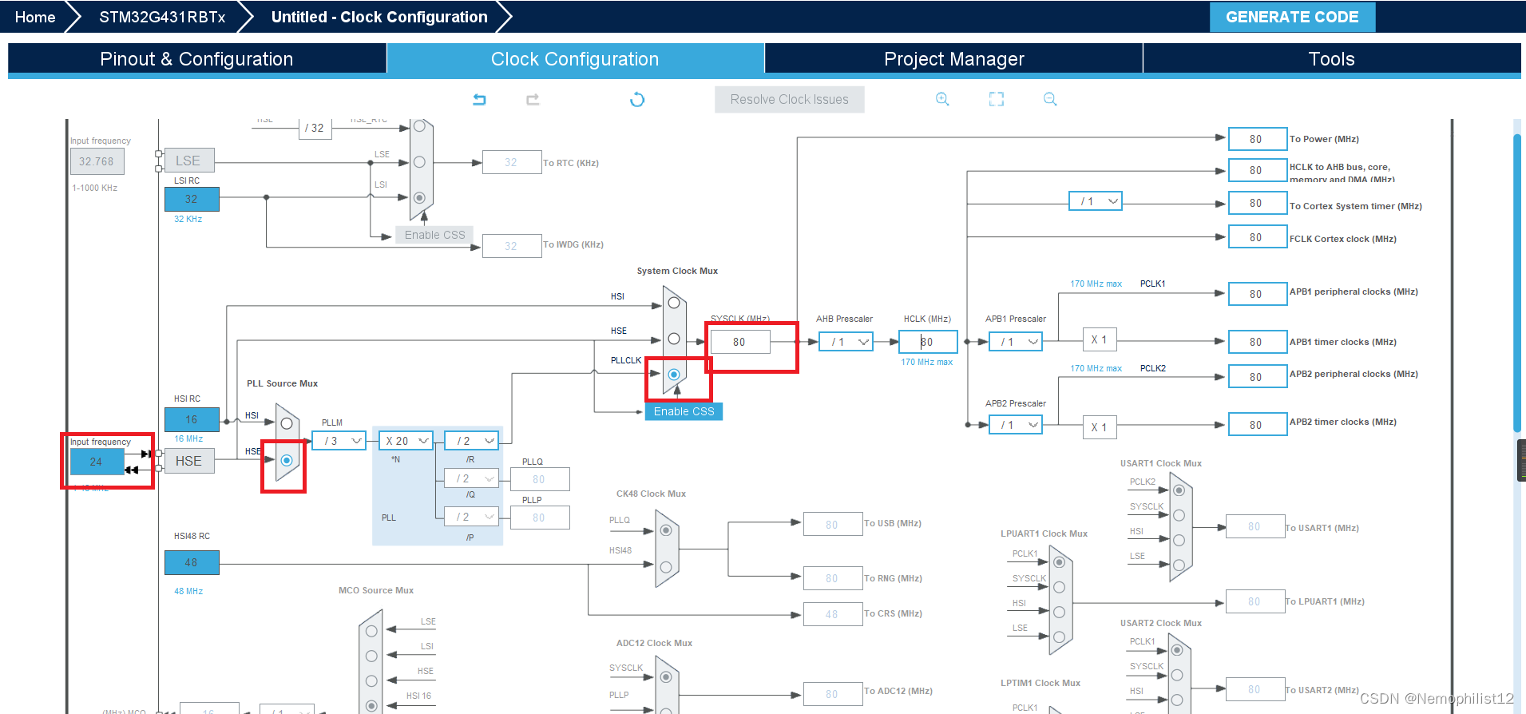Click the STM32G431RBTx breadcrumb

(x=162, y=17)
